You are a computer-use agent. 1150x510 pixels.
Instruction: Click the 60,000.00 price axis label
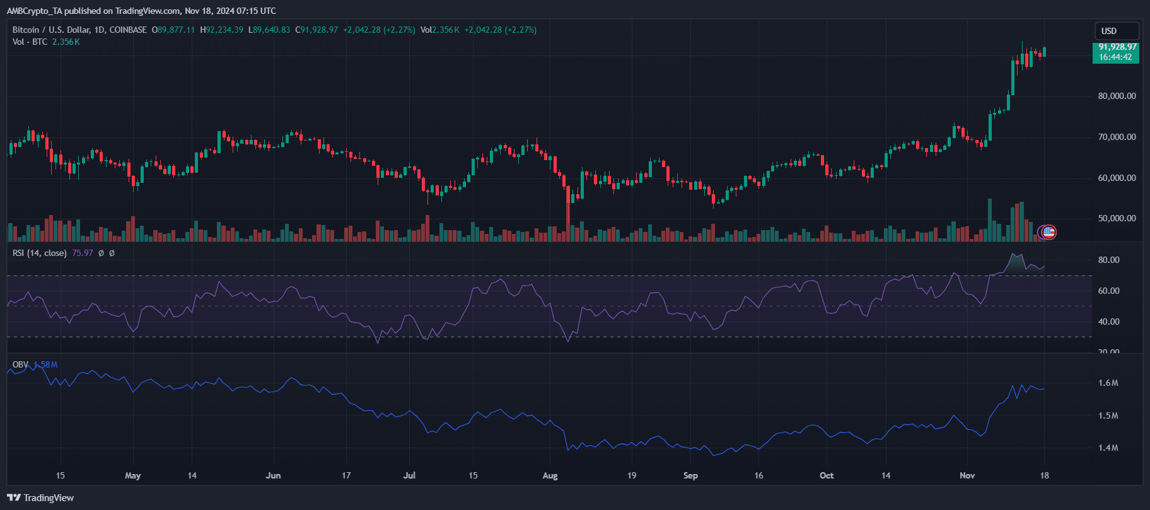[x=1117, y=178]
